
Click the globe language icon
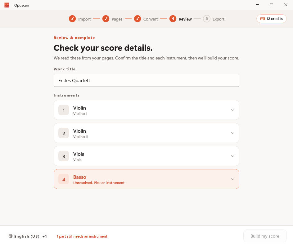(x=11, y=236)
